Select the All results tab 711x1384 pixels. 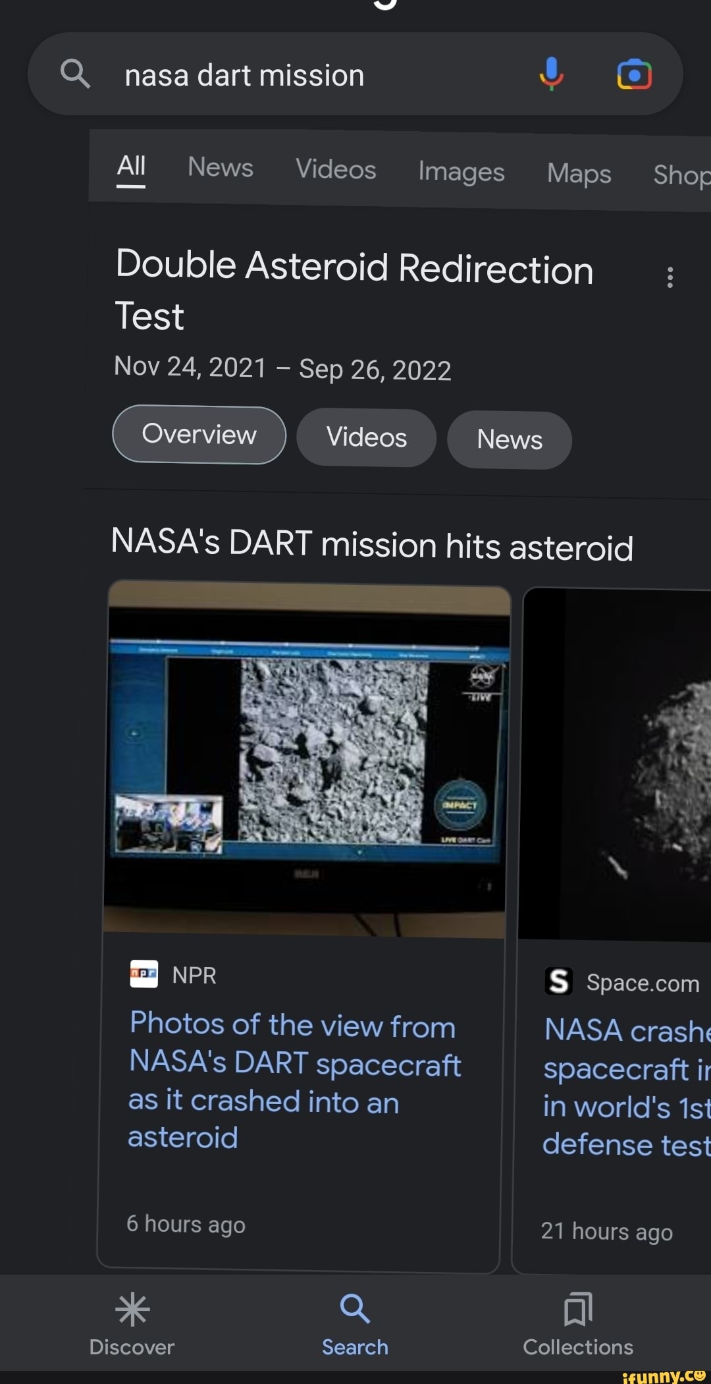click(131, 166)
